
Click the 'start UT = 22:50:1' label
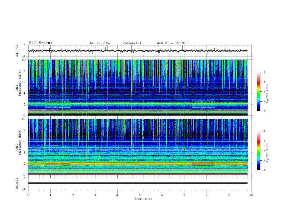coord(173,43)
